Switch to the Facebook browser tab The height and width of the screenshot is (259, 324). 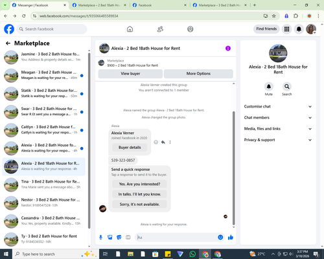[x=159, y=5]
